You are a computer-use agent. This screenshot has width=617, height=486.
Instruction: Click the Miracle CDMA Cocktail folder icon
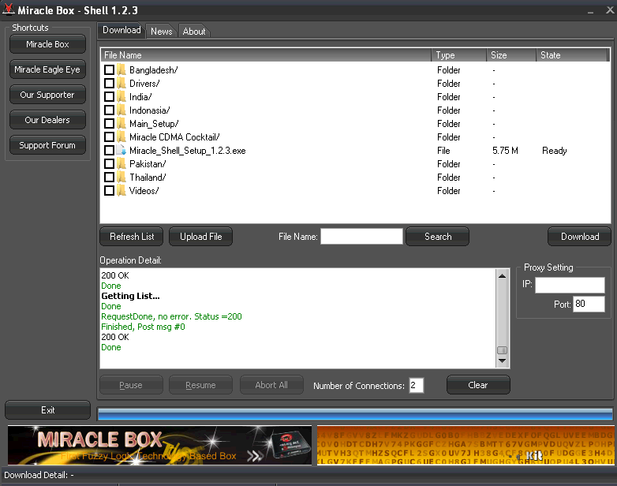[x=122, y=136]
